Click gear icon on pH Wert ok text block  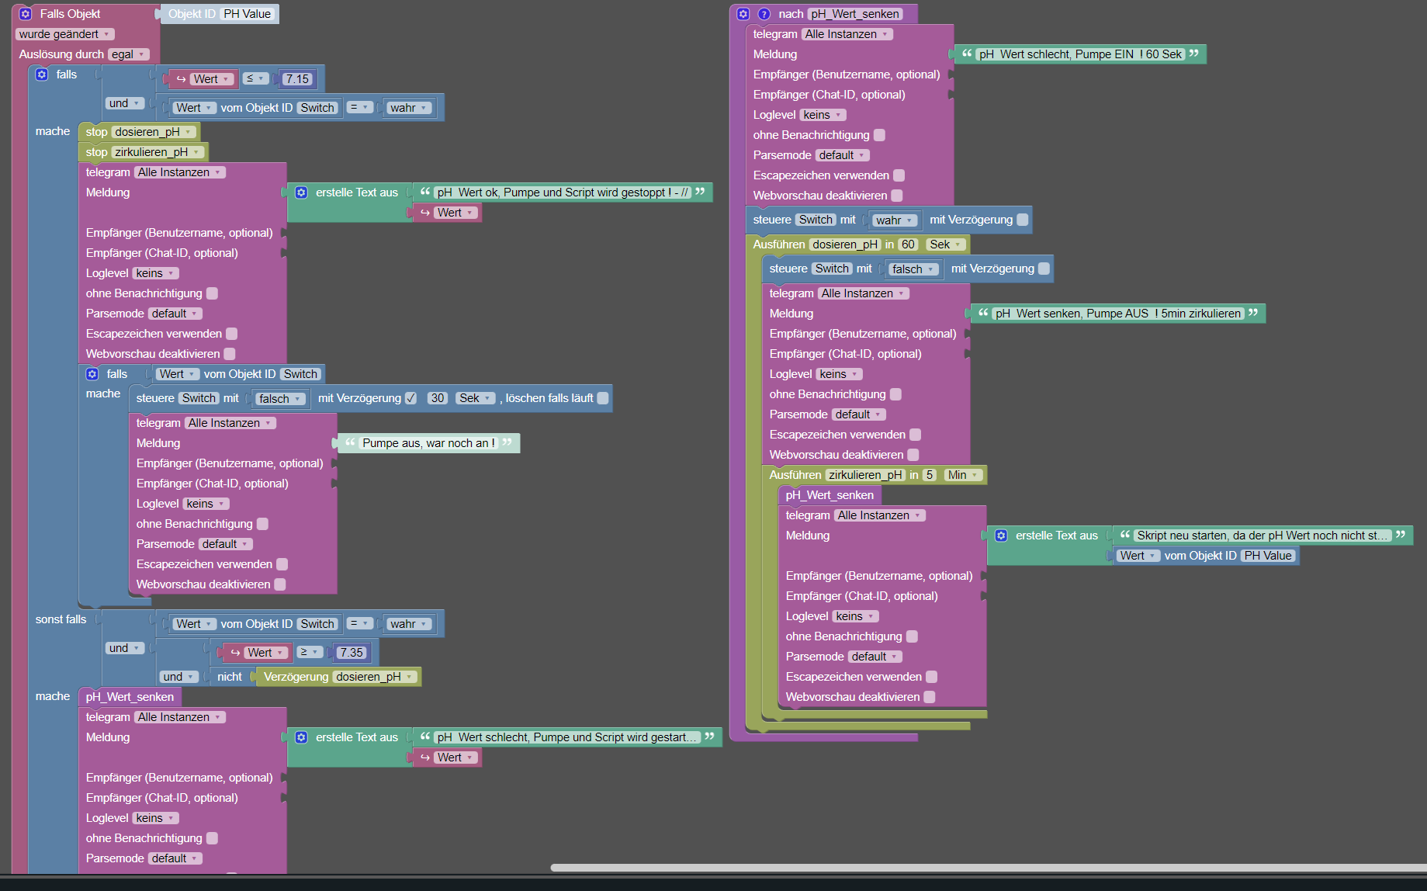(x=302, y=192)
